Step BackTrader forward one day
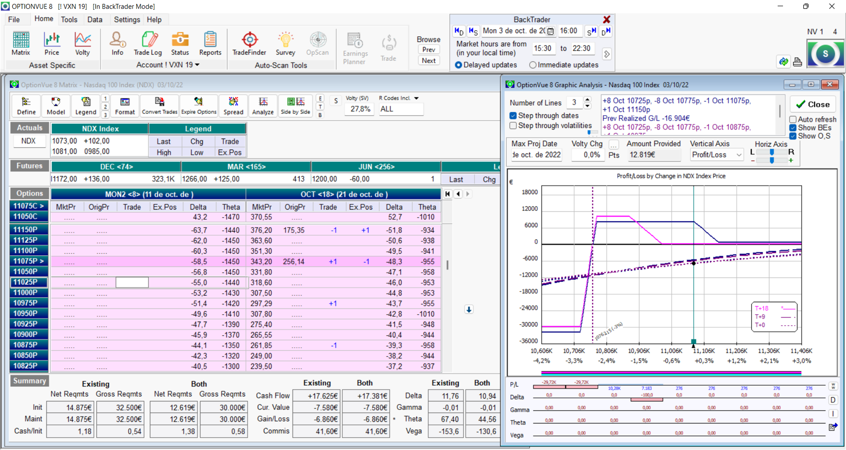The width and height of the screenshot is (846, 450). click(606, 31)
